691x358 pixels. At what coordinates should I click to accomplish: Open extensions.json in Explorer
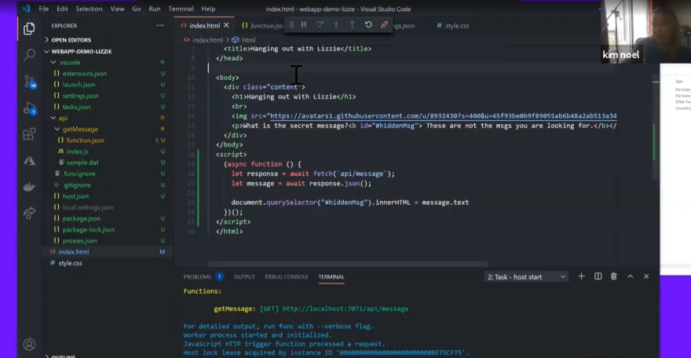pos(85,74)
